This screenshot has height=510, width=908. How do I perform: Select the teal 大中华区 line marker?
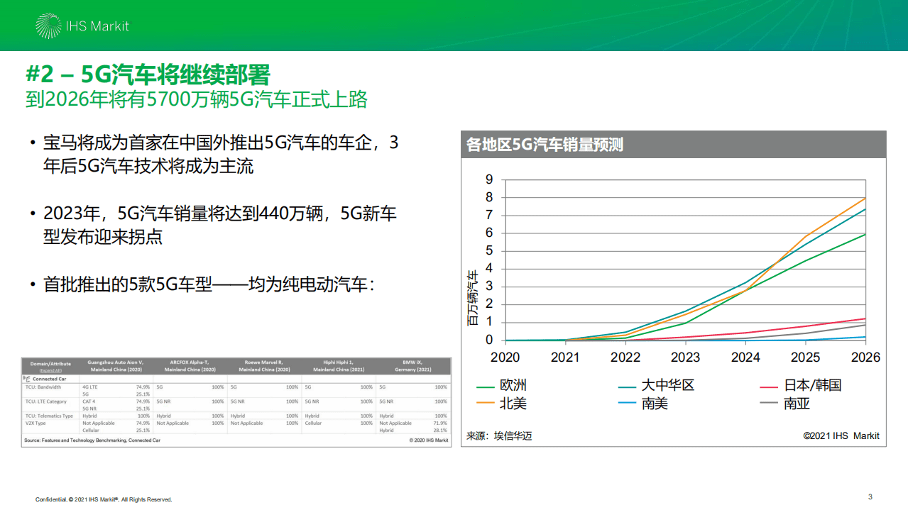(627, 387)
